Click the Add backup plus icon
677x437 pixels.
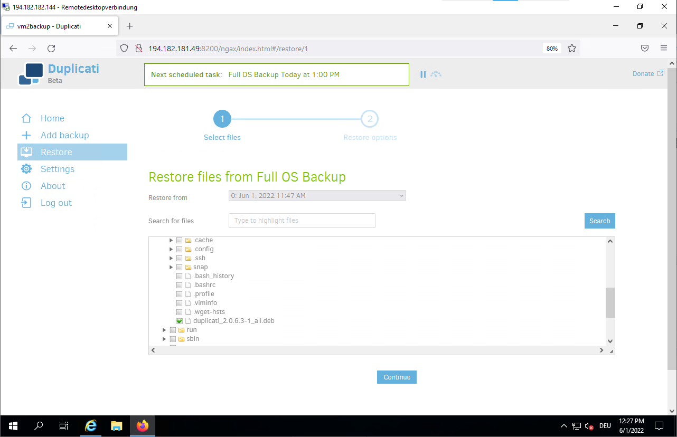pos(26,135)
